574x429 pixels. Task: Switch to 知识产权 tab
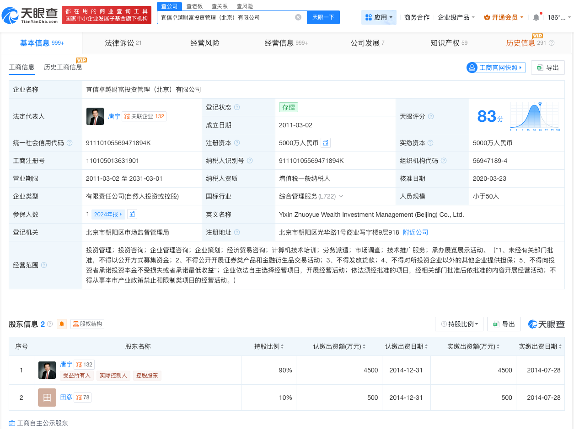(x=449, y=43)
